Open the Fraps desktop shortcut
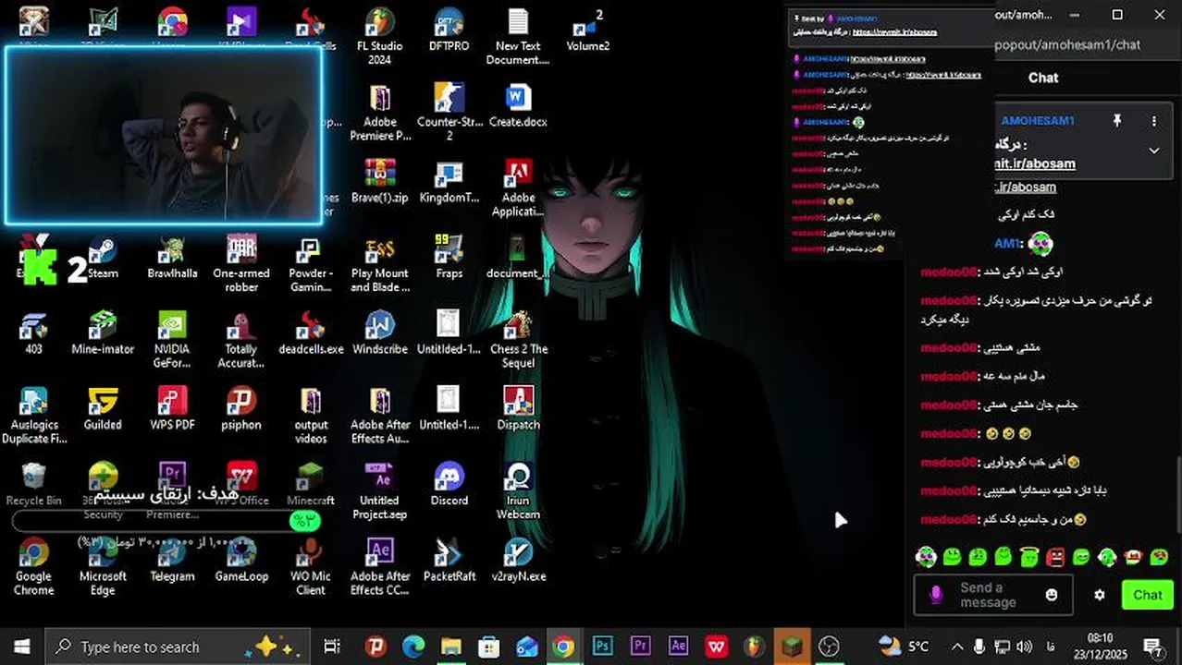The width and height of the screenshot is (1182, 665). 449,257
